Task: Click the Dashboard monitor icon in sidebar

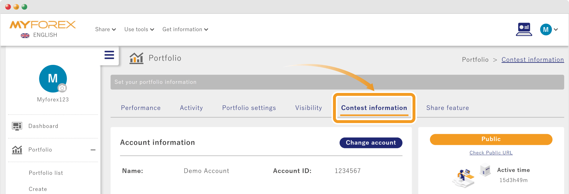Action: pos(17,126)
